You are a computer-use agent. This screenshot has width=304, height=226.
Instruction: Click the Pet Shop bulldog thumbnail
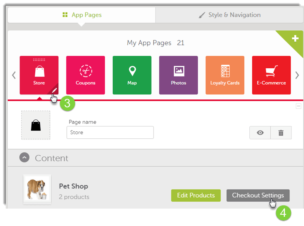(x=37, y=189)
